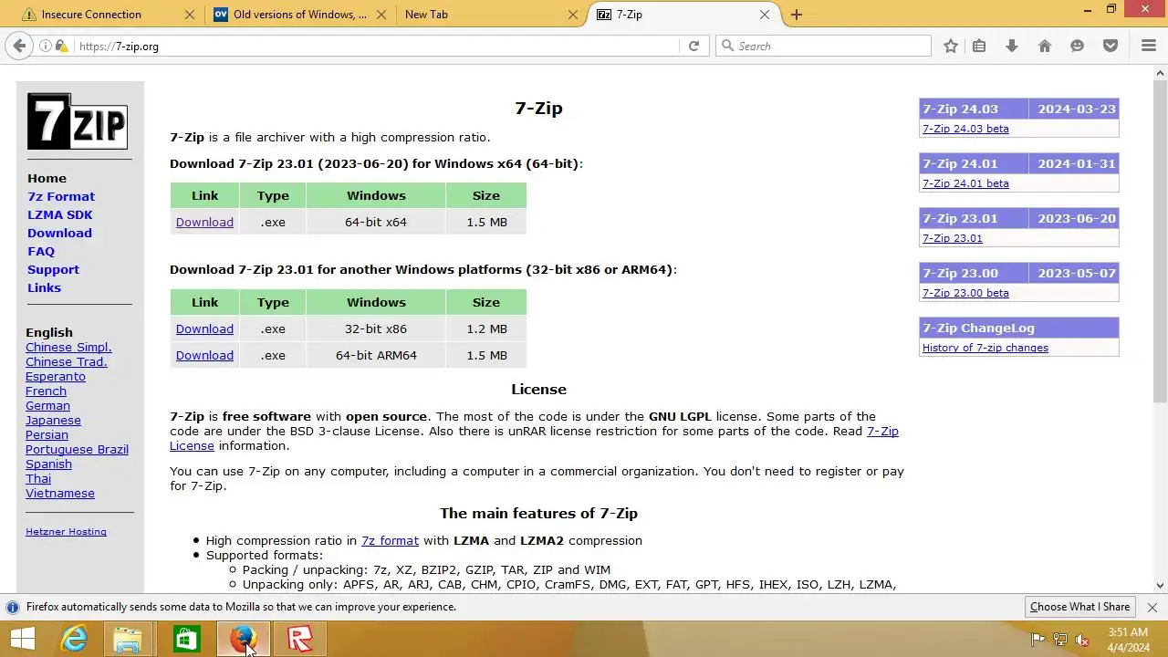Open 7-Zip 24.03 beta link

965,129
